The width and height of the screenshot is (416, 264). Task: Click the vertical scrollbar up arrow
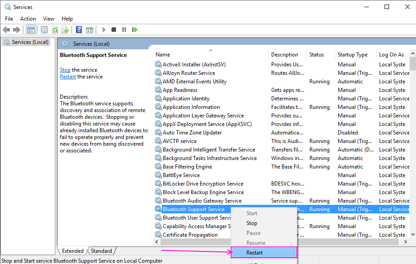[413, 53]
